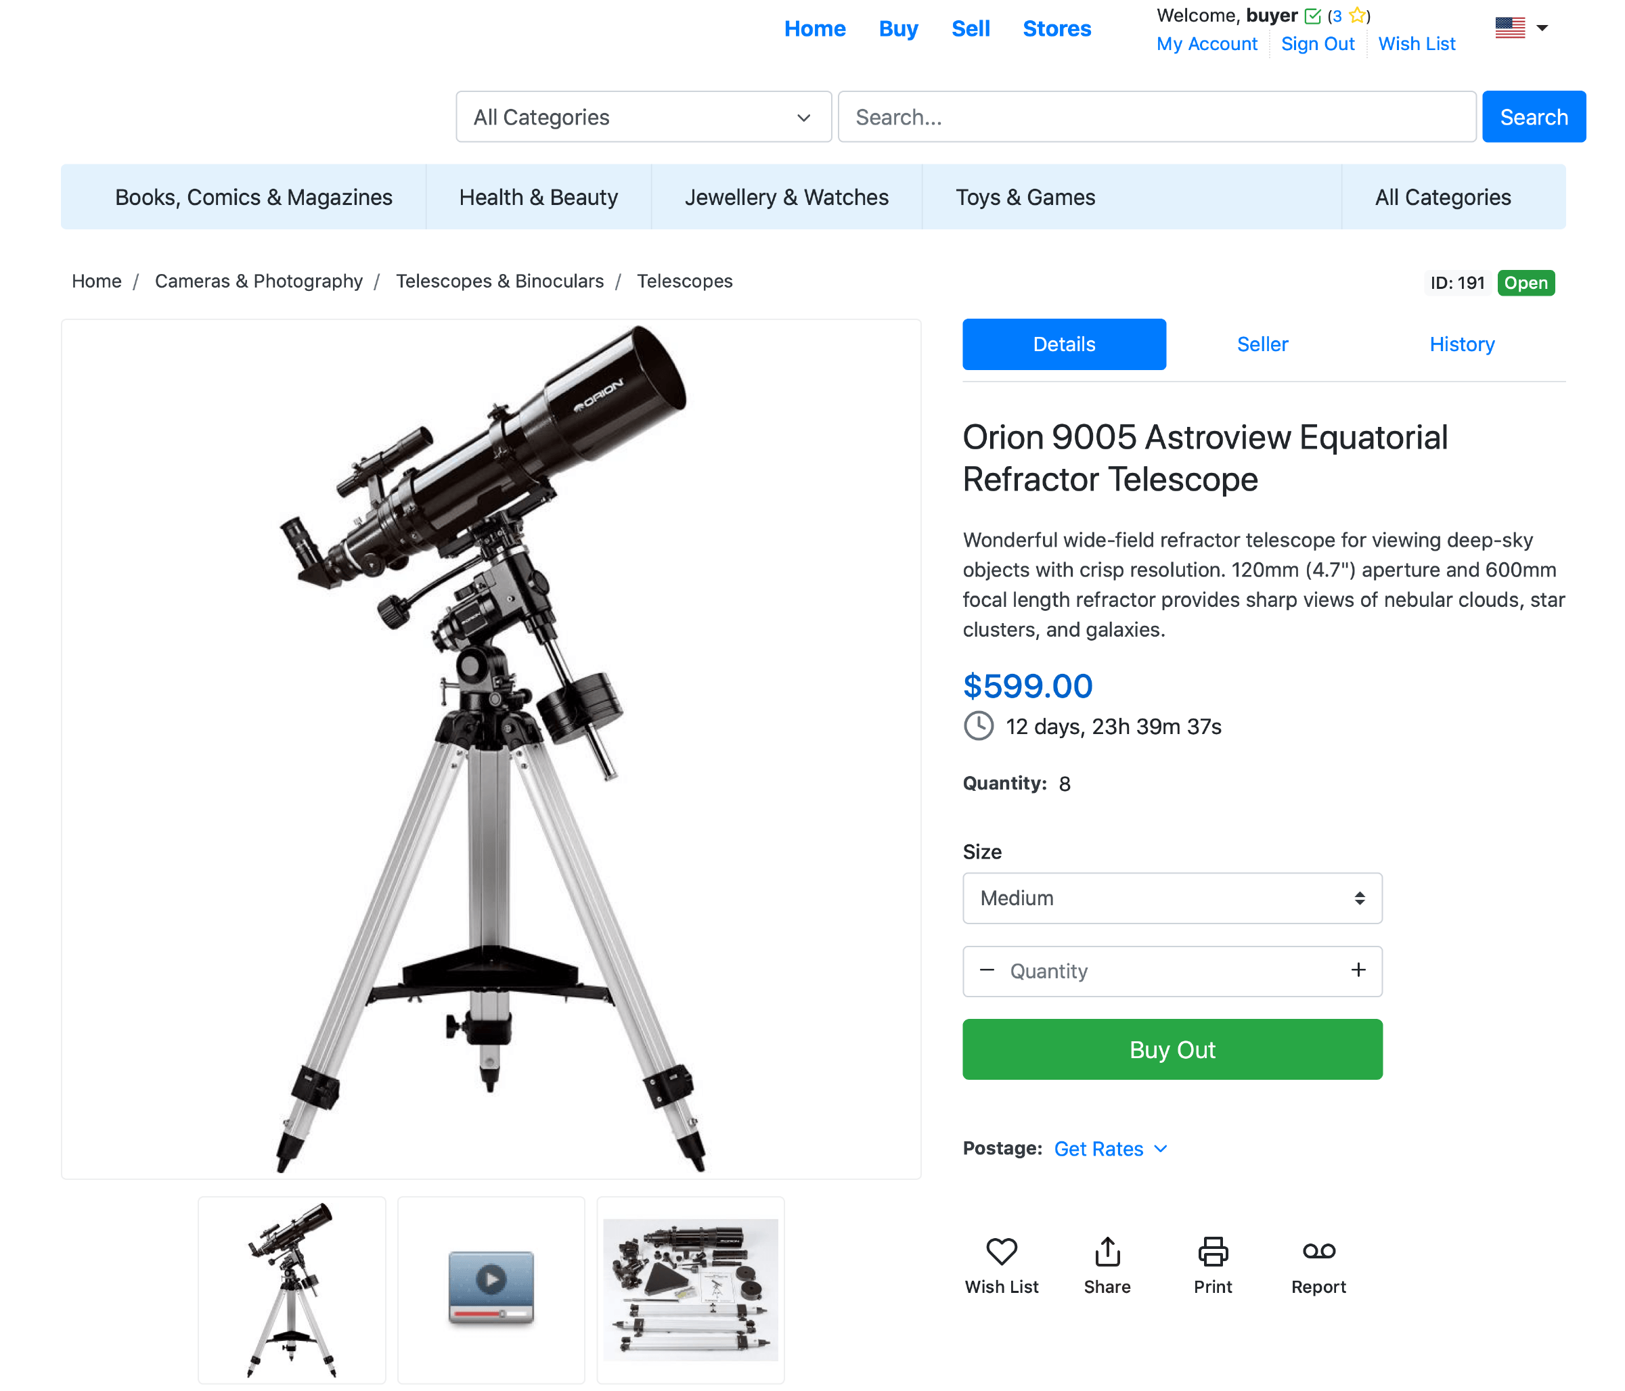
Task: Click the US flag language icon
Action: [1510, 28]
